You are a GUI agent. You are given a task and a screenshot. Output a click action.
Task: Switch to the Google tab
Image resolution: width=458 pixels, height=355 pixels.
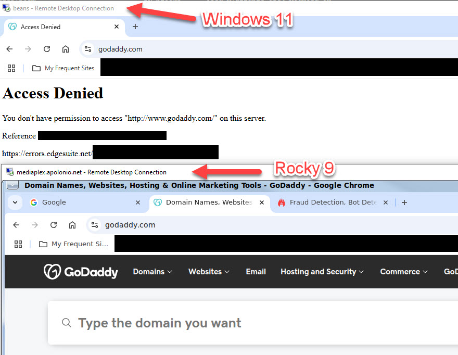(x=85, y=202)
